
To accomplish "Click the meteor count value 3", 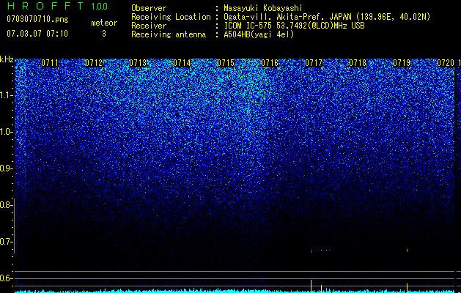I will pyautogui.click(x=104, y=34).
